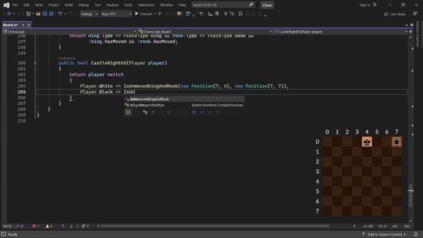
Task: Click Start Without Debugging outline play icon
Action: pyautogui.click(x=160, y=13)
